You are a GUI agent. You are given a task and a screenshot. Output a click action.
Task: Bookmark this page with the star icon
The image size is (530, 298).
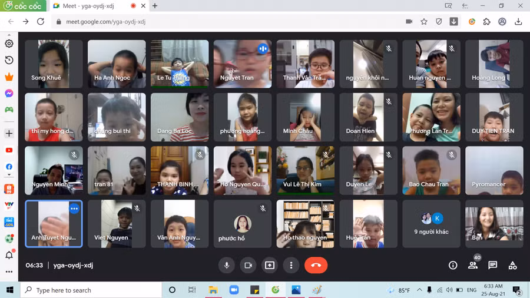click(x=424, y=22)
